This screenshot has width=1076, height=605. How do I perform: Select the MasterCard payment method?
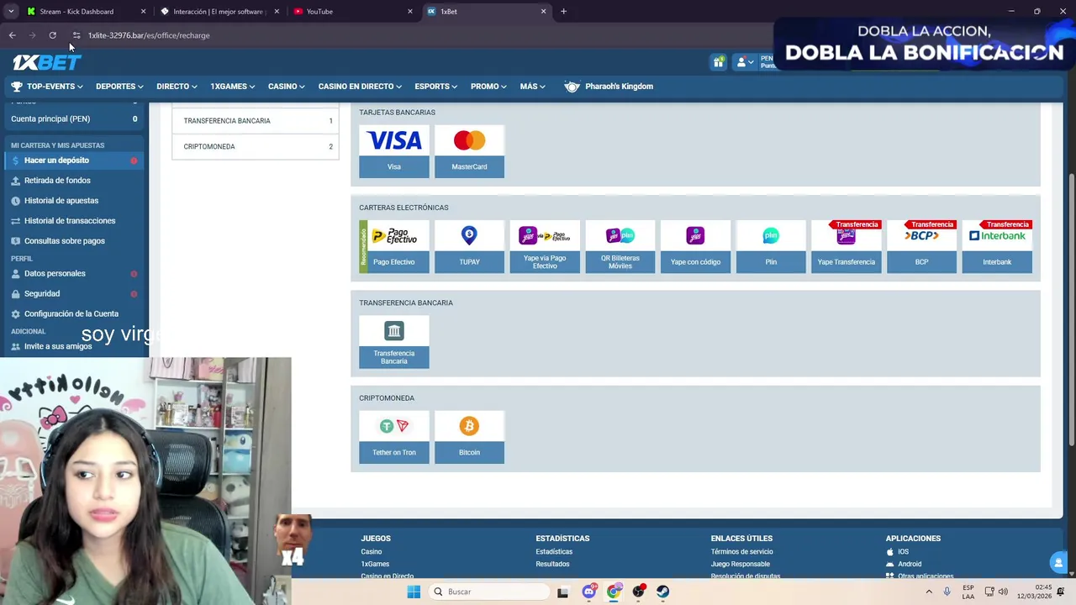coord(469,151)
